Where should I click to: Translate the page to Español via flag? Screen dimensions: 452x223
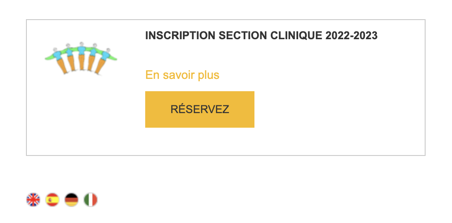click(52, 200)
